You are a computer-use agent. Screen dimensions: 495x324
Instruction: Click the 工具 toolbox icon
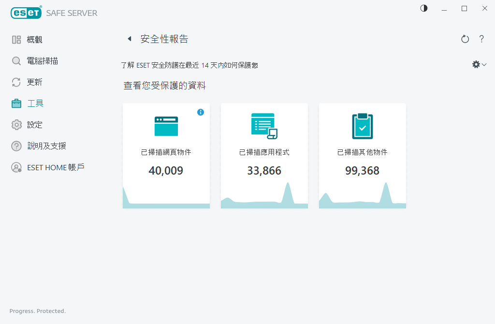[x=16, y=103]
